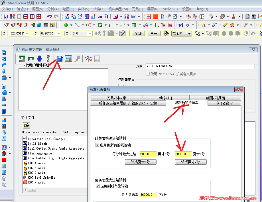Click the green L letter tool icon
Viewport: 262px width, 202px height.
pyautogui.click(x=157, y=25)
